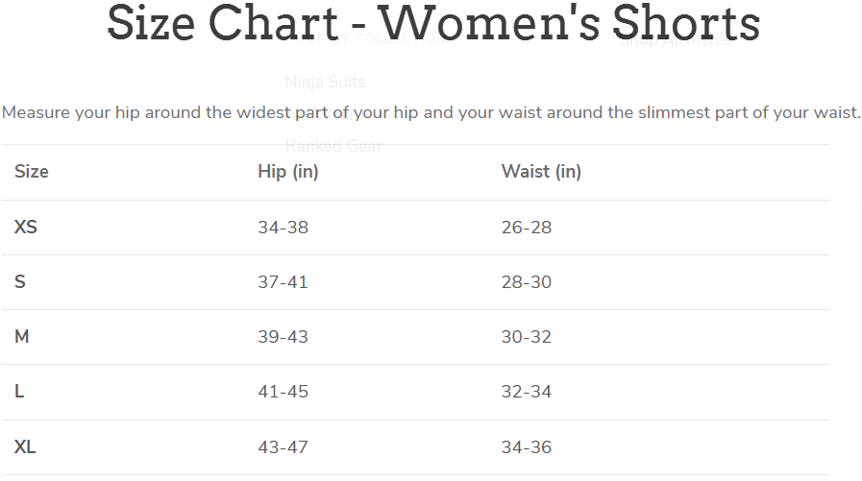862x481 pixels.
Task: Click the 34-36 waist measurement cell
Action: (527, 446)
